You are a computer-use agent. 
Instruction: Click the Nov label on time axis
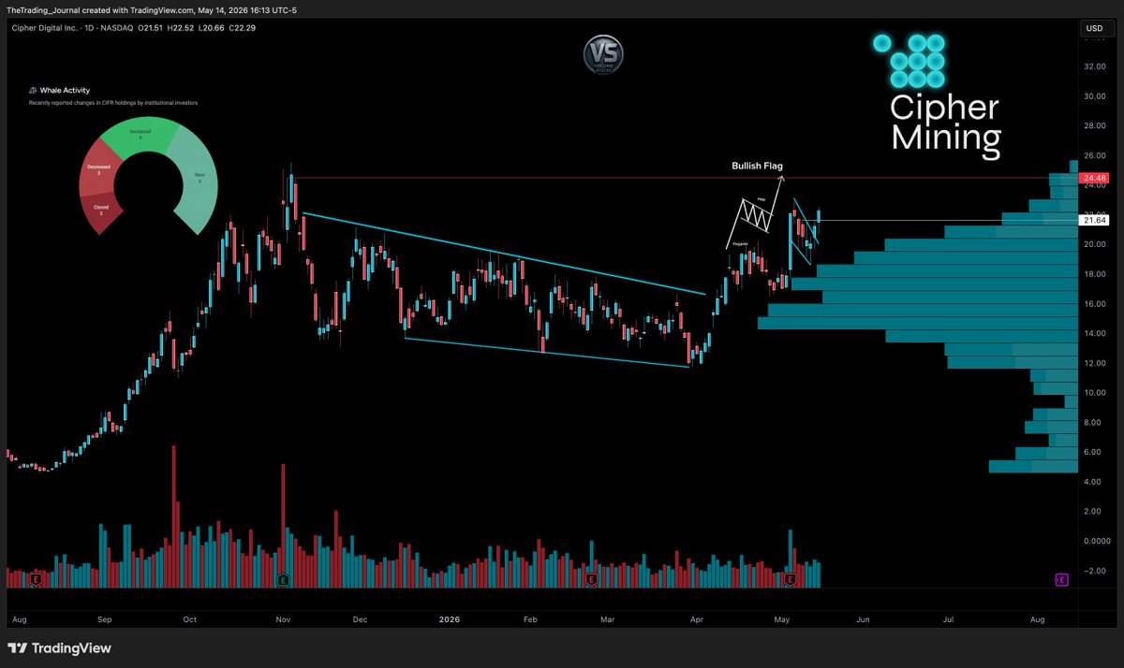[x=283, y=619]
